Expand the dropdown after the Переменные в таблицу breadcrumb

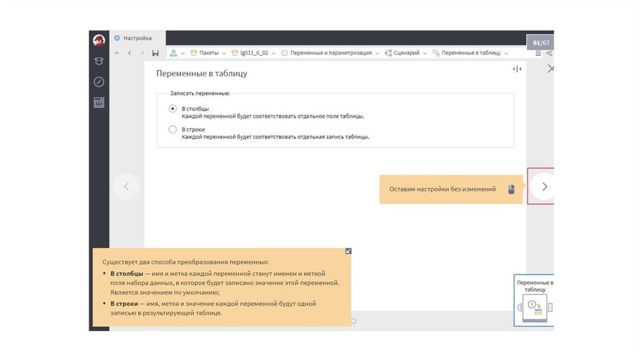[x=507, y=54]
